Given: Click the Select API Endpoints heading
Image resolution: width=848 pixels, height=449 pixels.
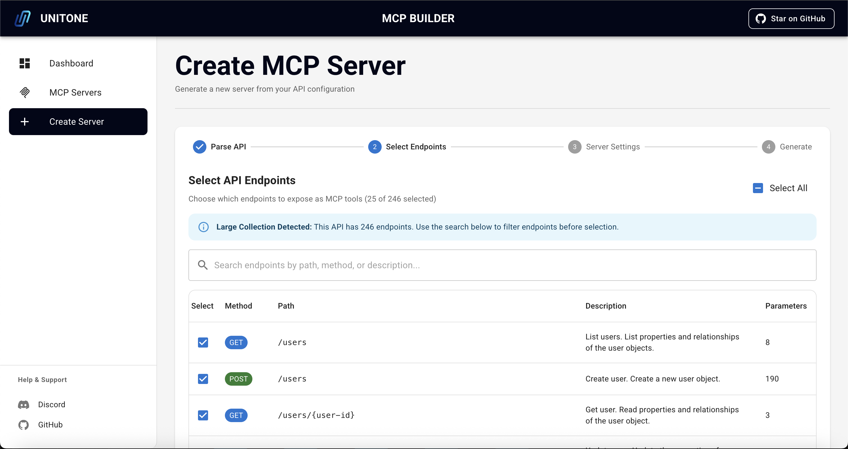Looking at the screenshot, I should click(242, 180).
